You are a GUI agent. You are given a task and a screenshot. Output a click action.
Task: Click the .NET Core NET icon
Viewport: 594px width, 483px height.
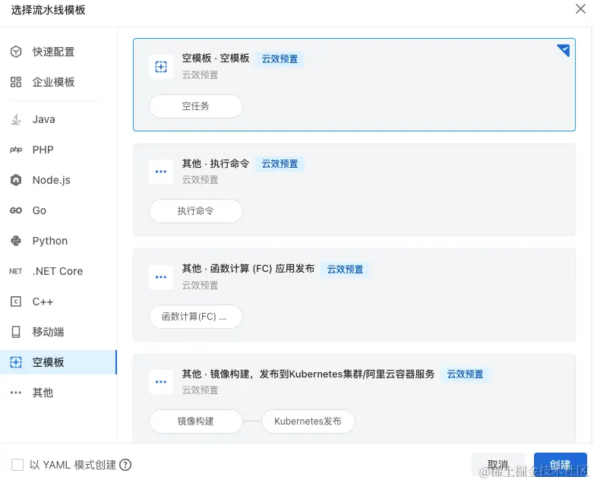tap(16, 271)
